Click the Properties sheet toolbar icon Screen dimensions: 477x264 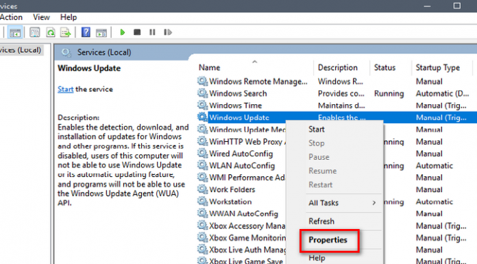coord(35,32)
